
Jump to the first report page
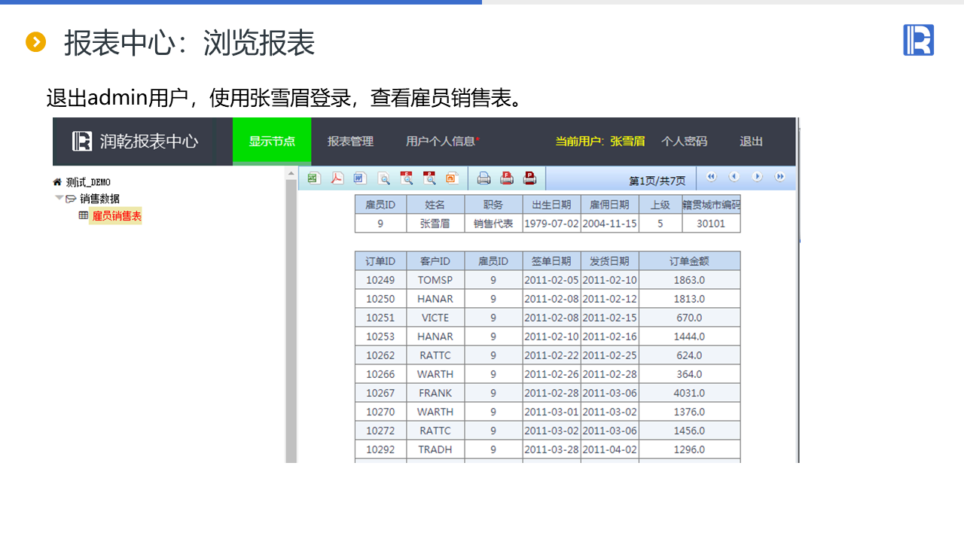(x=711, y=177)
